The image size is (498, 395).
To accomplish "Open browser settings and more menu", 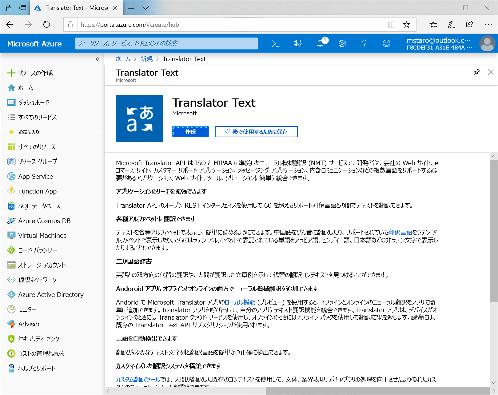I will point(488,24).
